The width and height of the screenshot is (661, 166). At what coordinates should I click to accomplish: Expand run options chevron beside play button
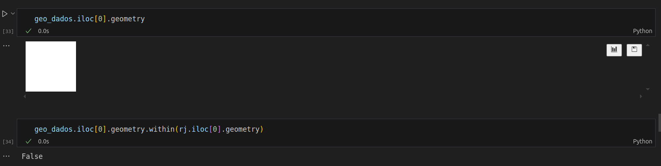(x=13, y=13)
